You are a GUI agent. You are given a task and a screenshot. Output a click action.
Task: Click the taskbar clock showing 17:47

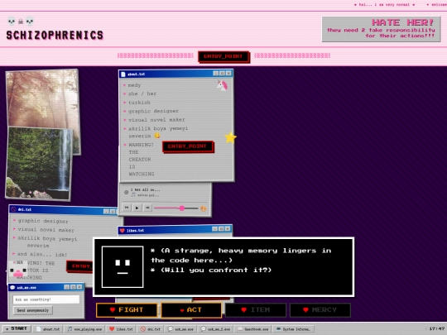point(436,328)
